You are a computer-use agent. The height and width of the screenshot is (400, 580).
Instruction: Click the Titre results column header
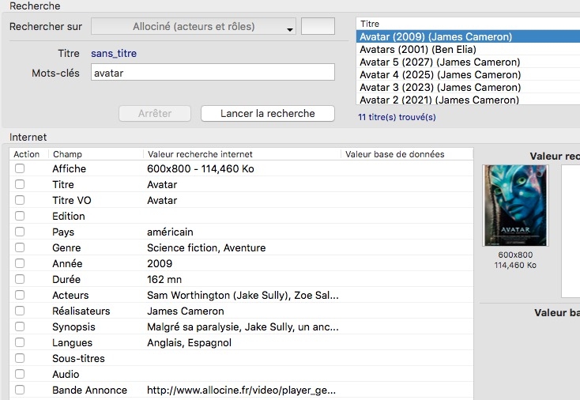[466, 24]
